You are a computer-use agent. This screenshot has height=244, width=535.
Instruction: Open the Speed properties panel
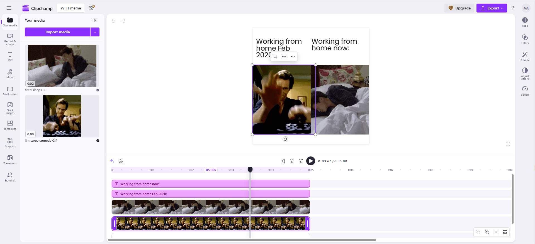coord(525,91)
